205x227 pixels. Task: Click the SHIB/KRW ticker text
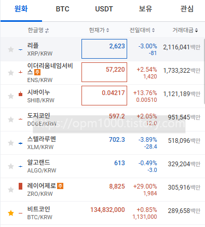pyautogui.click(x=41, y=100)
